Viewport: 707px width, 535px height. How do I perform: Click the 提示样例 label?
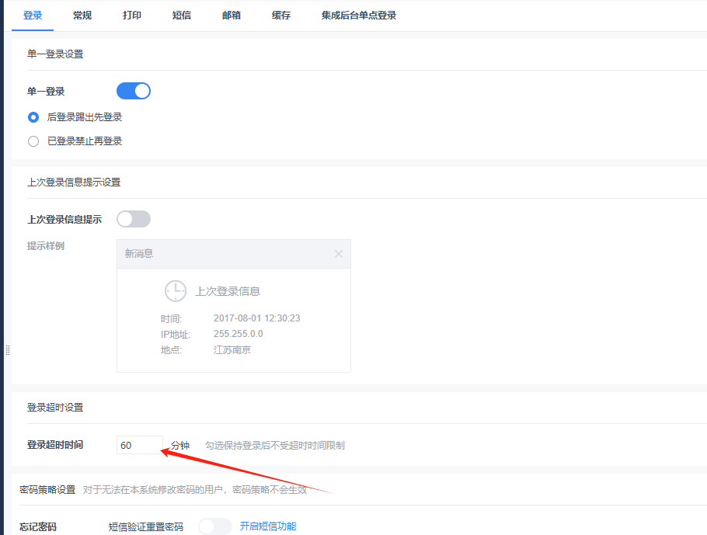tap(46, 245)
